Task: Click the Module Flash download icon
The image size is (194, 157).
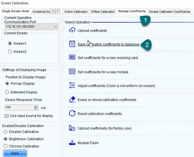Action: 72,142
